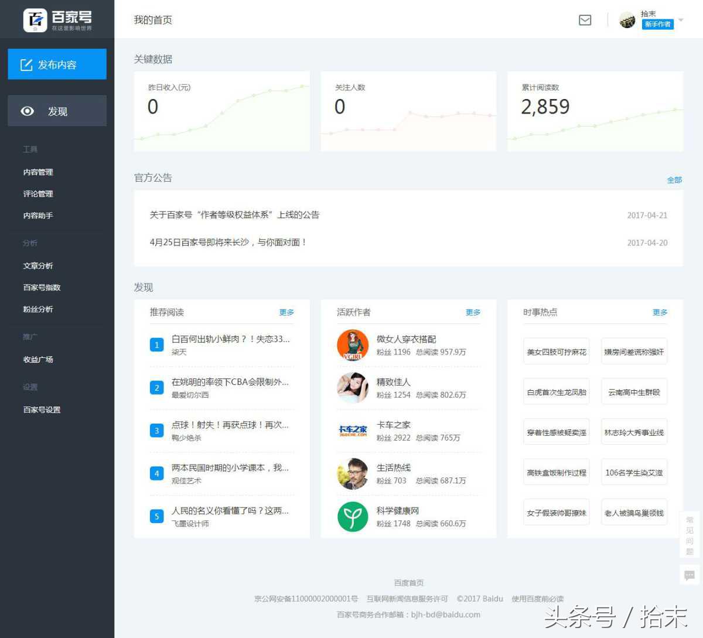Viewport: 703px width, 638px height.
Task: Go to 文章分析 in sidebar
Action: pyautogui.click(x=38, y=266)
